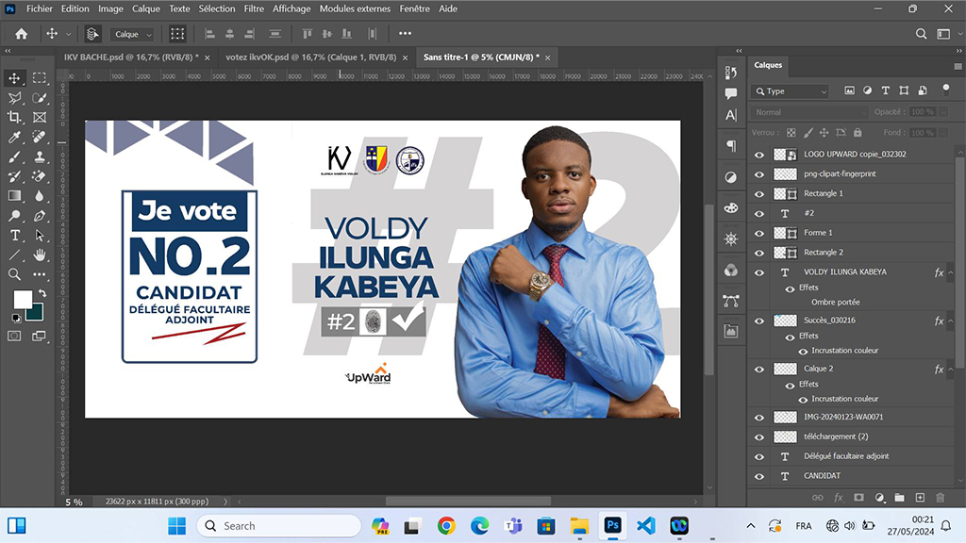
Task: Select the Hand tool
Action: coord(40,255)
